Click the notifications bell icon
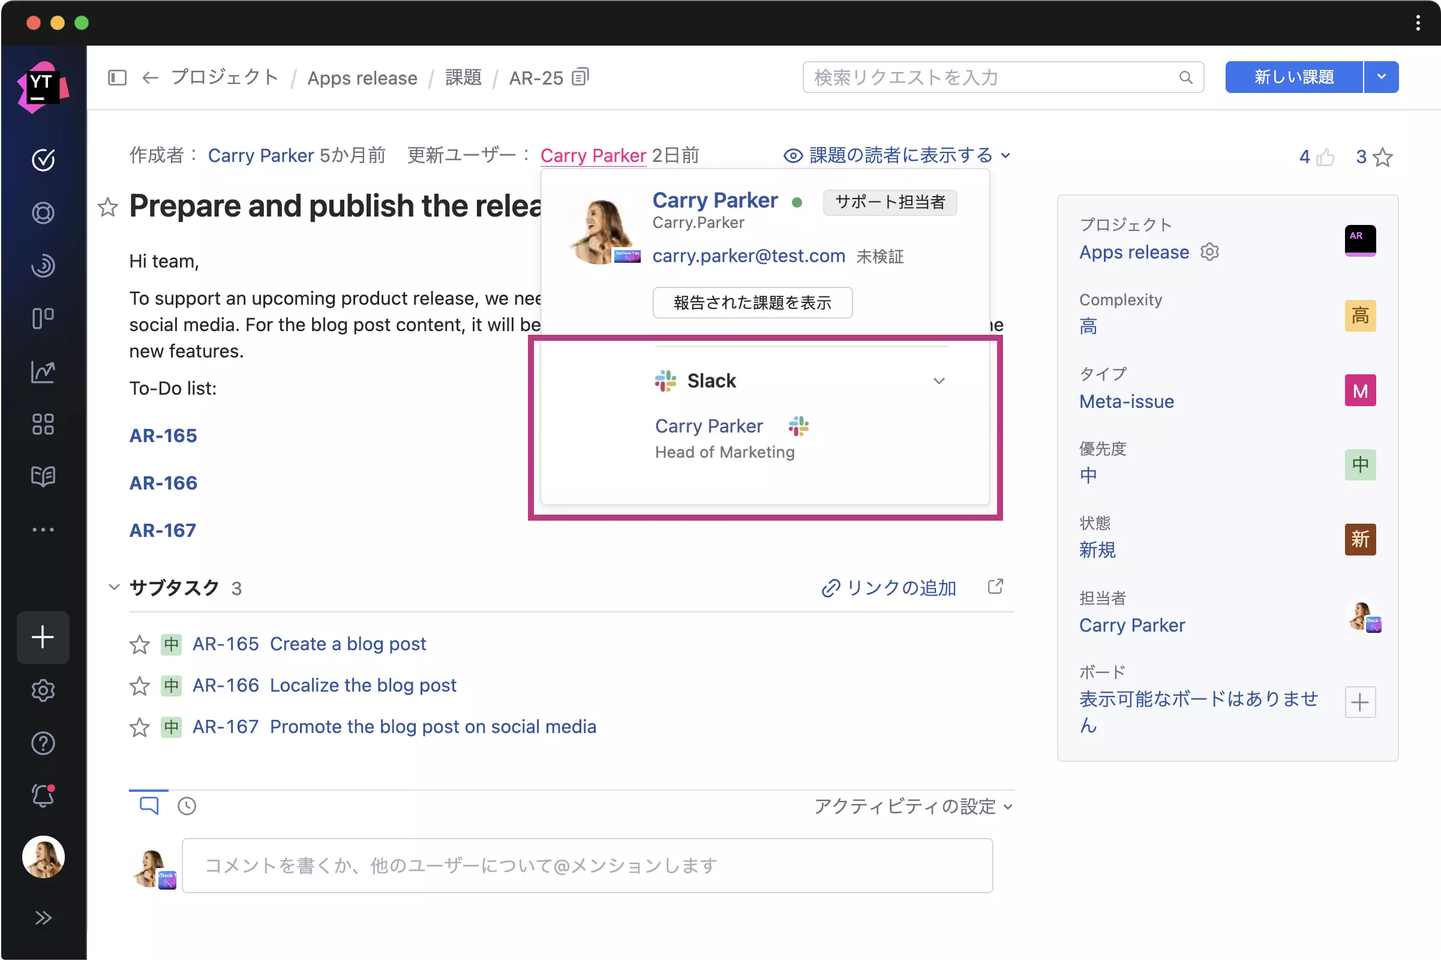Image resolution: width=1441 pixels, height=961 pixels. tap(43, 795)
